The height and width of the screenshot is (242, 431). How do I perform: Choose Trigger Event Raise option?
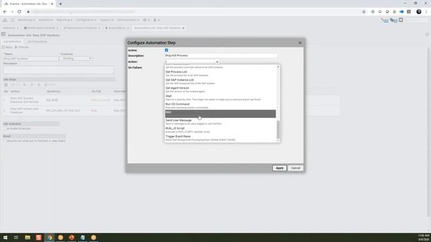tap(220, 138)
